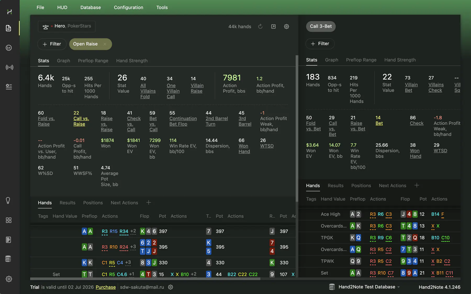Open the player list sidebar icon

9,87
